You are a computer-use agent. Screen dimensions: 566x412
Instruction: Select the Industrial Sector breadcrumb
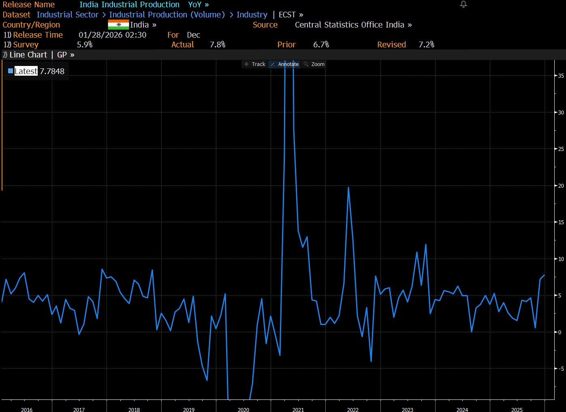click(x=68, y=15)
